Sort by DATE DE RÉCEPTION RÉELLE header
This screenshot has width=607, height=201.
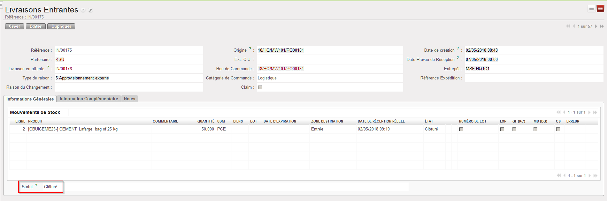pos(381,121)
